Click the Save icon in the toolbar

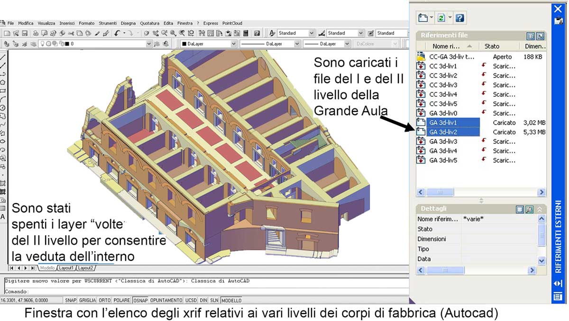pos(24,33)
